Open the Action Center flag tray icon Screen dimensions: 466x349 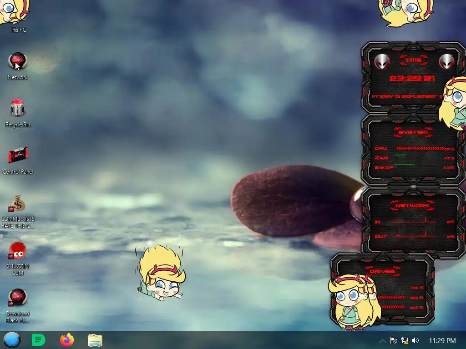point(394,340)
